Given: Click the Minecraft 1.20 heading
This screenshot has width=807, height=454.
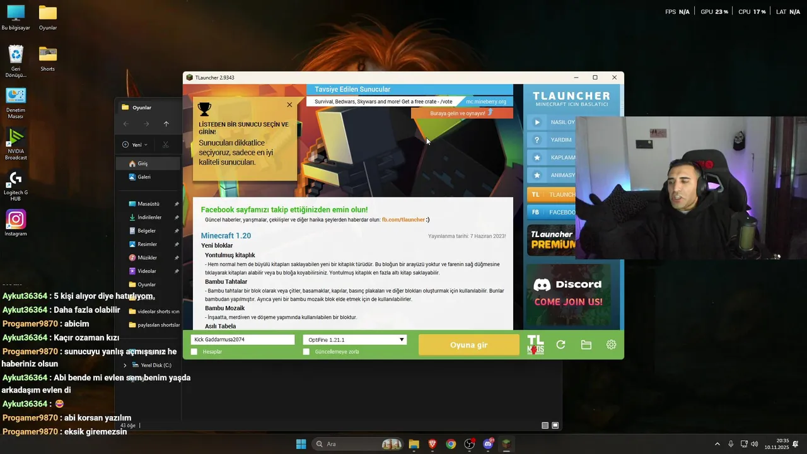Looking at the screenshot, I should [x=226, y=236].
